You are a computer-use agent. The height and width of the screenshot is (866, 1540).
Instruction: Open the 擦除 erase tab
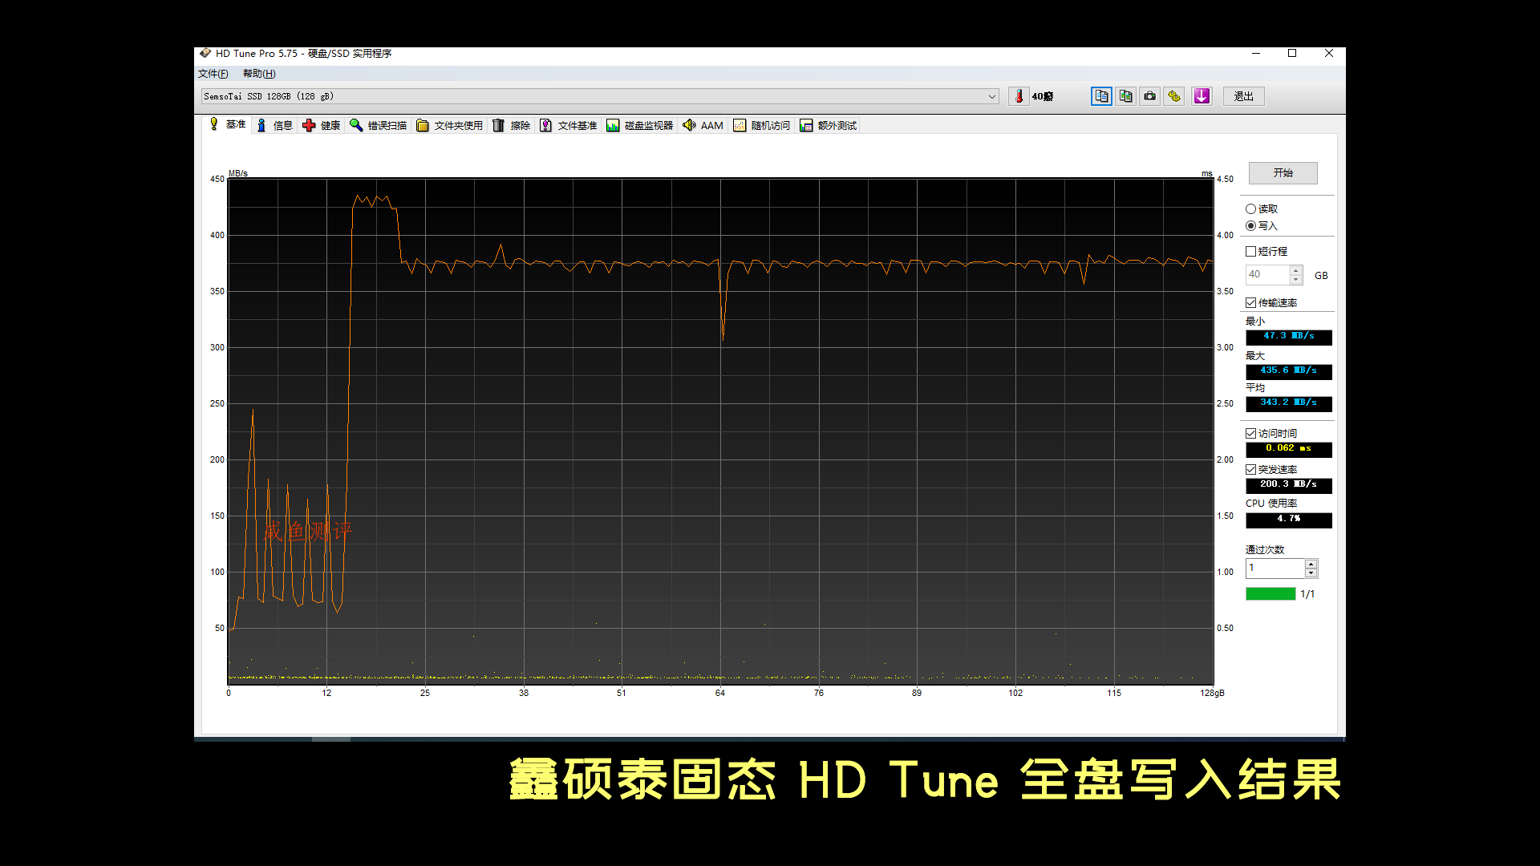512,125
